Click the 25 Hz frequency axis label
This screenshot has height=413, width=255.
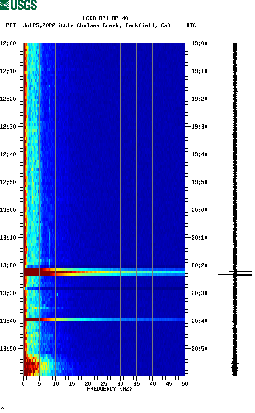pos(104,384)
